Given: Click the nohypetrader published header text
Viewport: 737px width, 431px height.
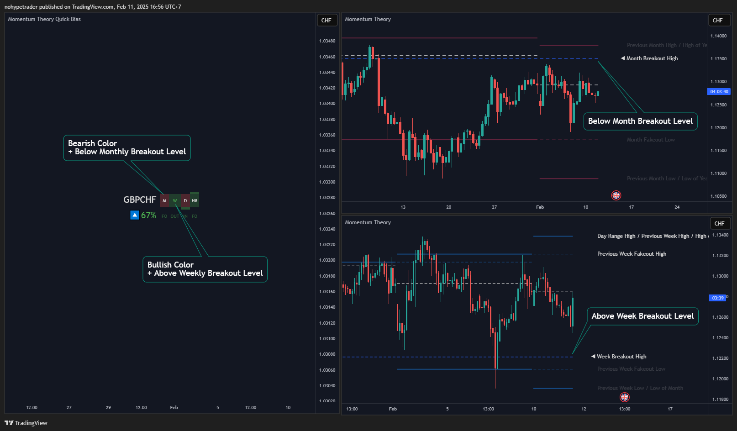Looking at the screenshot, I should [93, 7].
